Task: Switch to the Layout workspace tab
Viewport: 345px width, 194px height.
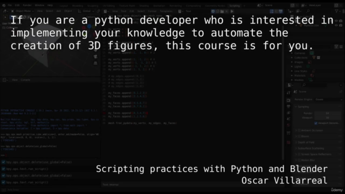Action: [x=64, y=6]
